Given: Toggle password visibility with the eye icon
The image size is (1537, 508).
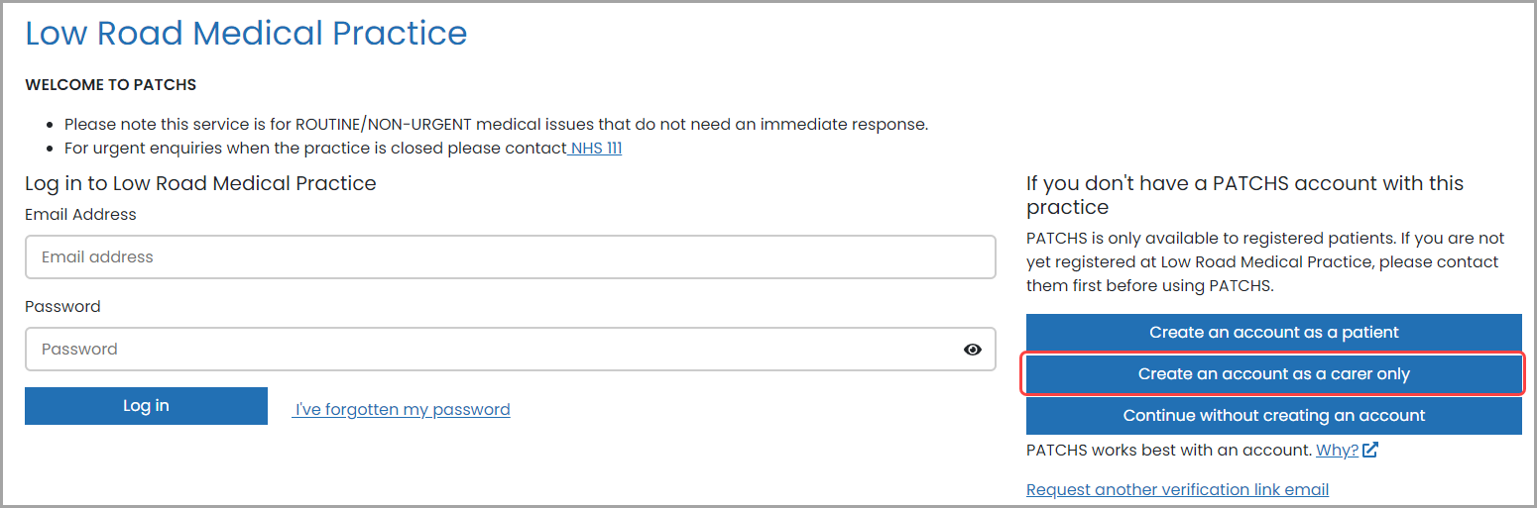Looking at the screenshot, I should pyautogui.click(x=972, y=350).
